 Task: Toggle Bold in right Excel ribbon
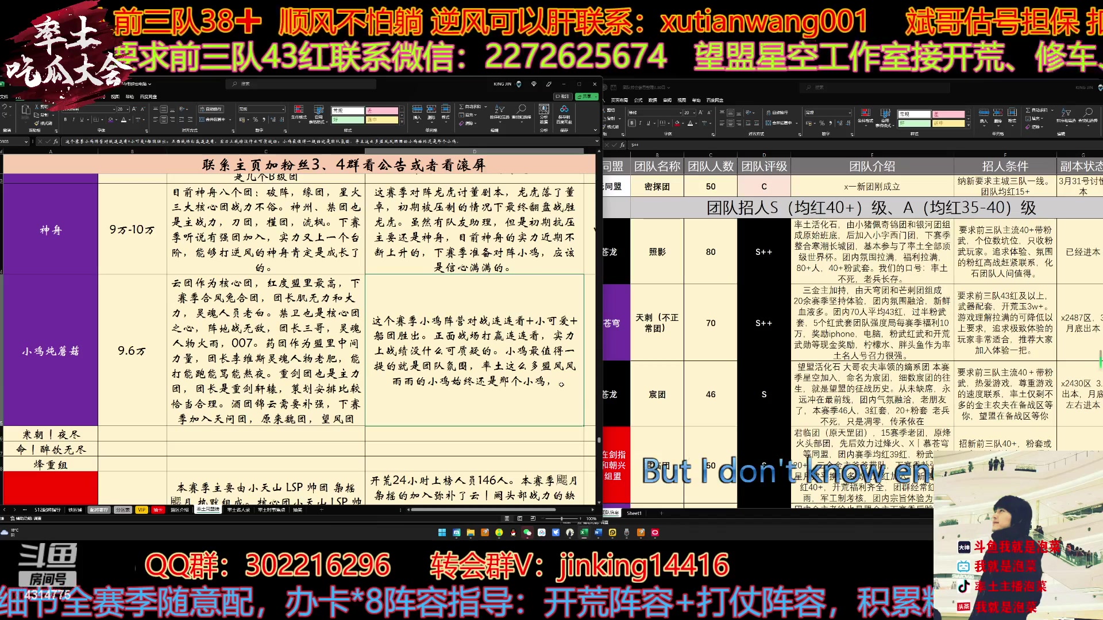632,123
